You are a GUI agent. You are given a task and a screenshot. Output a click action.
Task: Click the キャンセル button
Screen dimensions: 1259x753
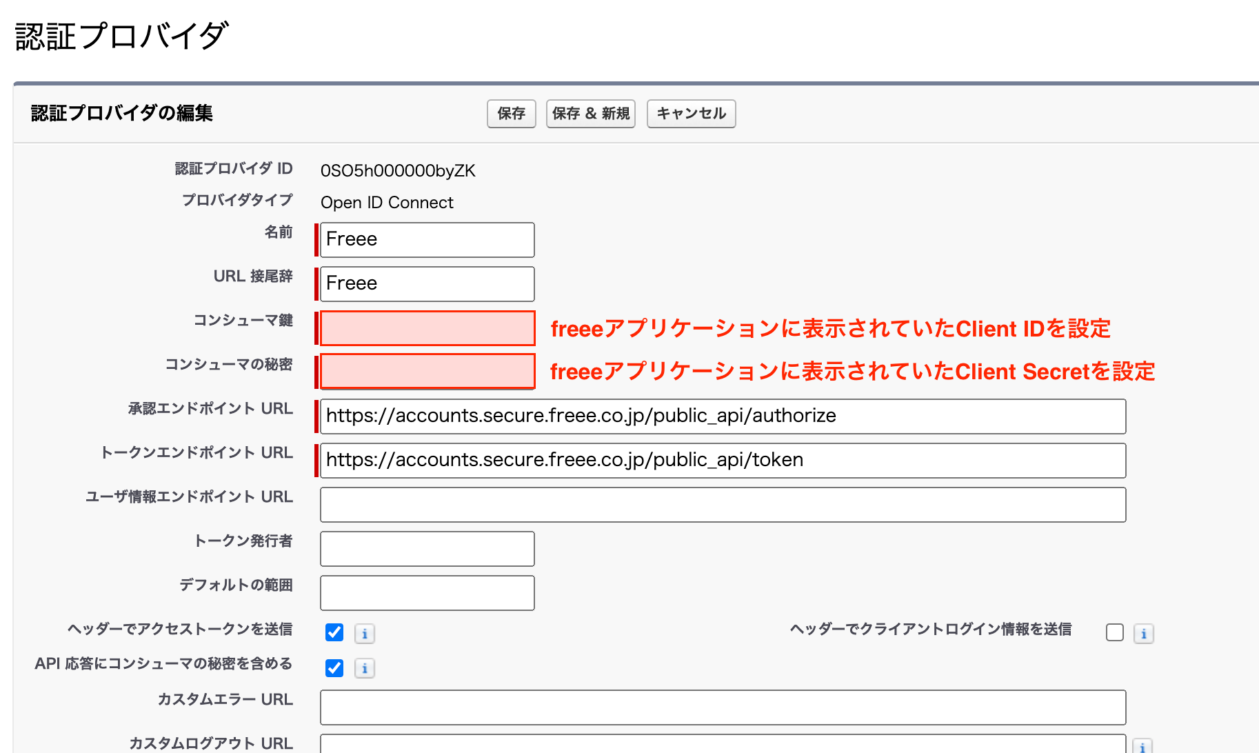click(x=691, y=114)
